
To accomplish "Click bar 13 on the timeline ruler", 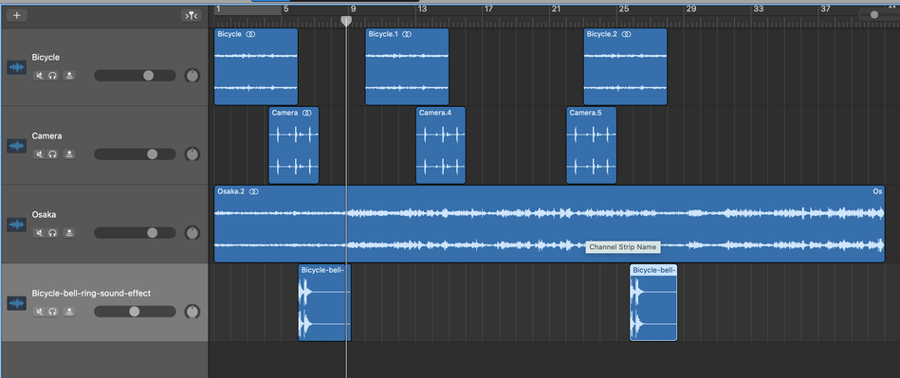I will coord(422,9).
